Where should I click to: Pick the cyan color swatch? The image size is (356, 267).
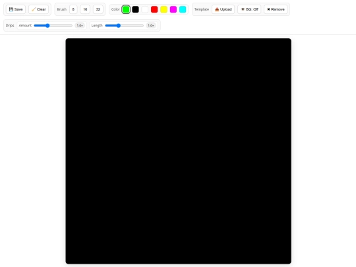pos(183,9)
